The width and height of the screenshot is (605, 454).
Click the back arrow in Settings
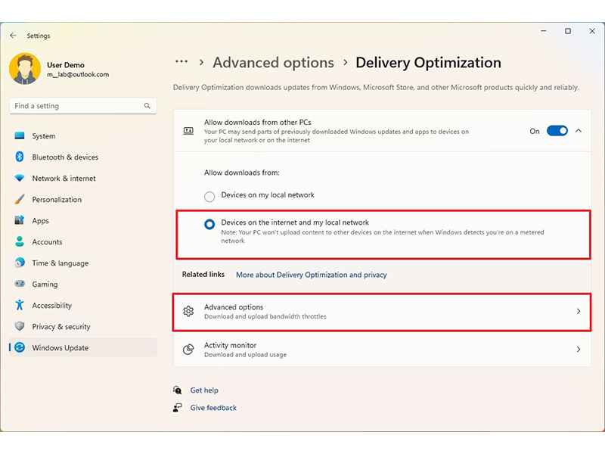coord(13,36)
